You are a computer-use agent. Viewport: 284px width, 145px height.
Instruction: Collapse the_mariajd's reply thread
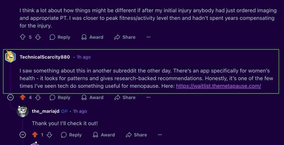tap(22, 135)
